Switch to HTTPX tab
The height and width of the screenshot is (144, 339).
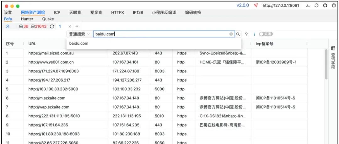(118, 13)
